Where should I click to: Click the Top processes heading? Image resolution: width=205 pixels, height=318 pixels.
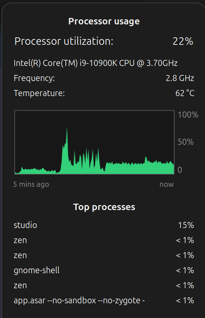(104, 207)
